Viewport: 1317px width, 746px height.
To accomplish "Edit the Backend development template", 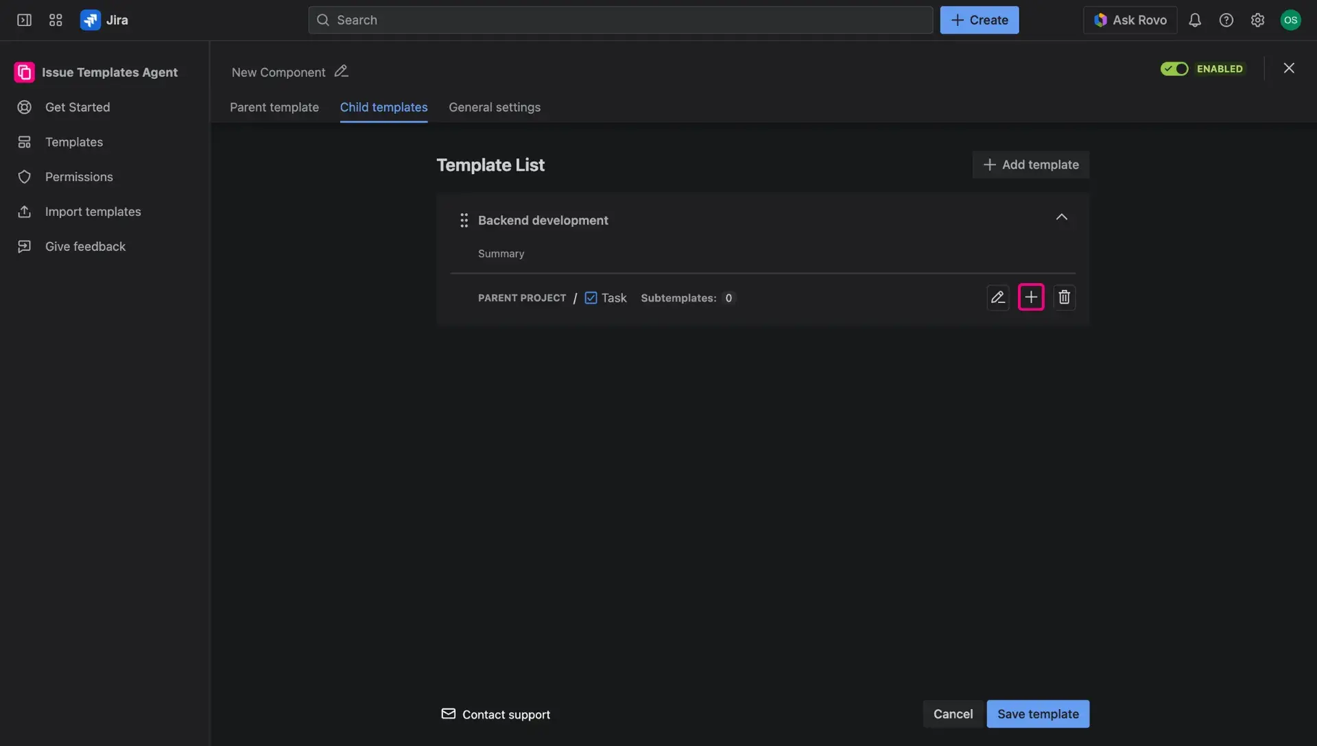I will tap(998, 297).
